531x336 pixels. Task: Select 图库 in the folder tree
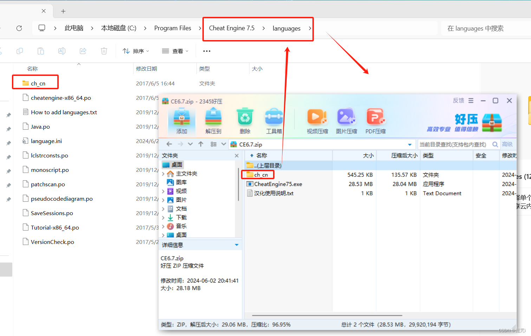[x=177, y=182]
